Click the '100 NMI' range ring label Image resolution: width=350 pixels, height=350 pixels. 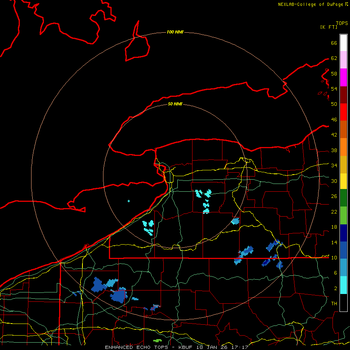pyautogui.click(x=175, y=32)
